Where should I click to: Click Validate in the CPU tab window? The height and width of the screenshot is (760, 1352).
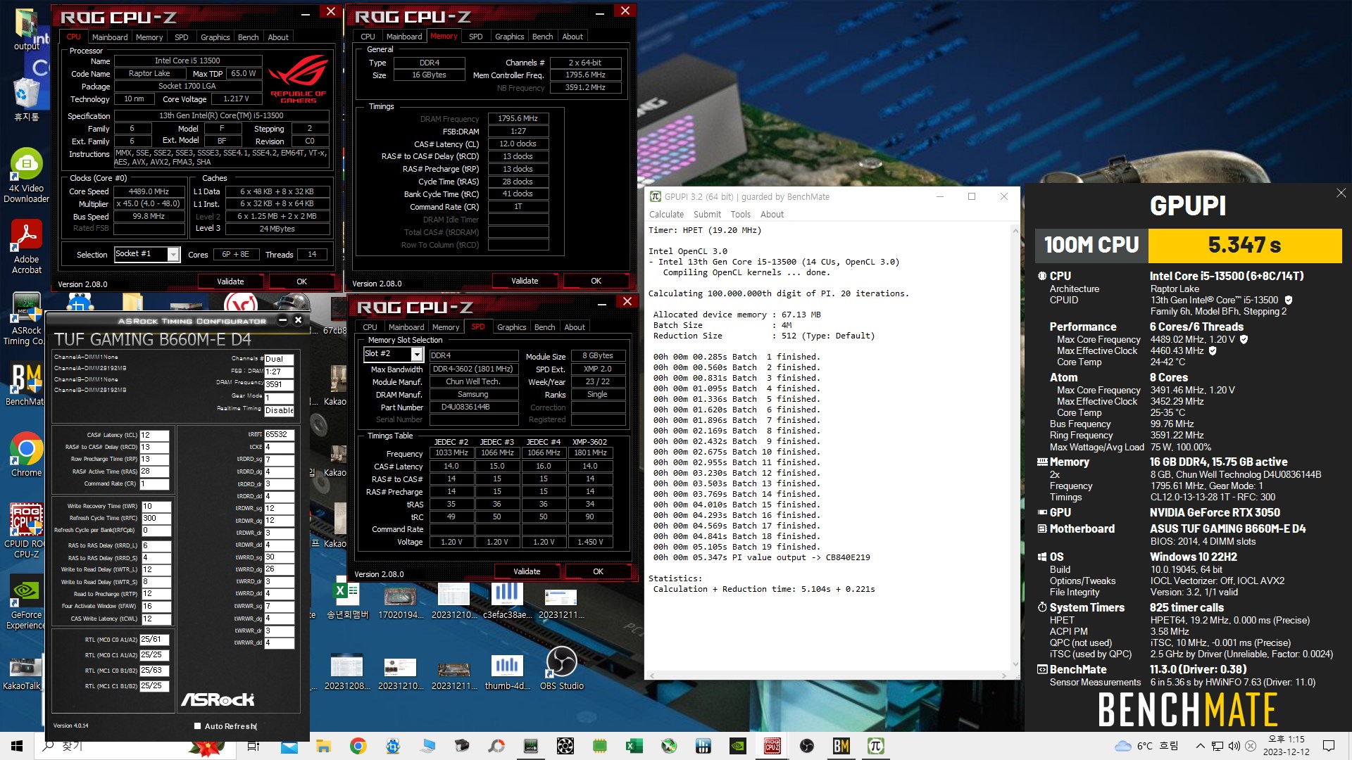230,281
